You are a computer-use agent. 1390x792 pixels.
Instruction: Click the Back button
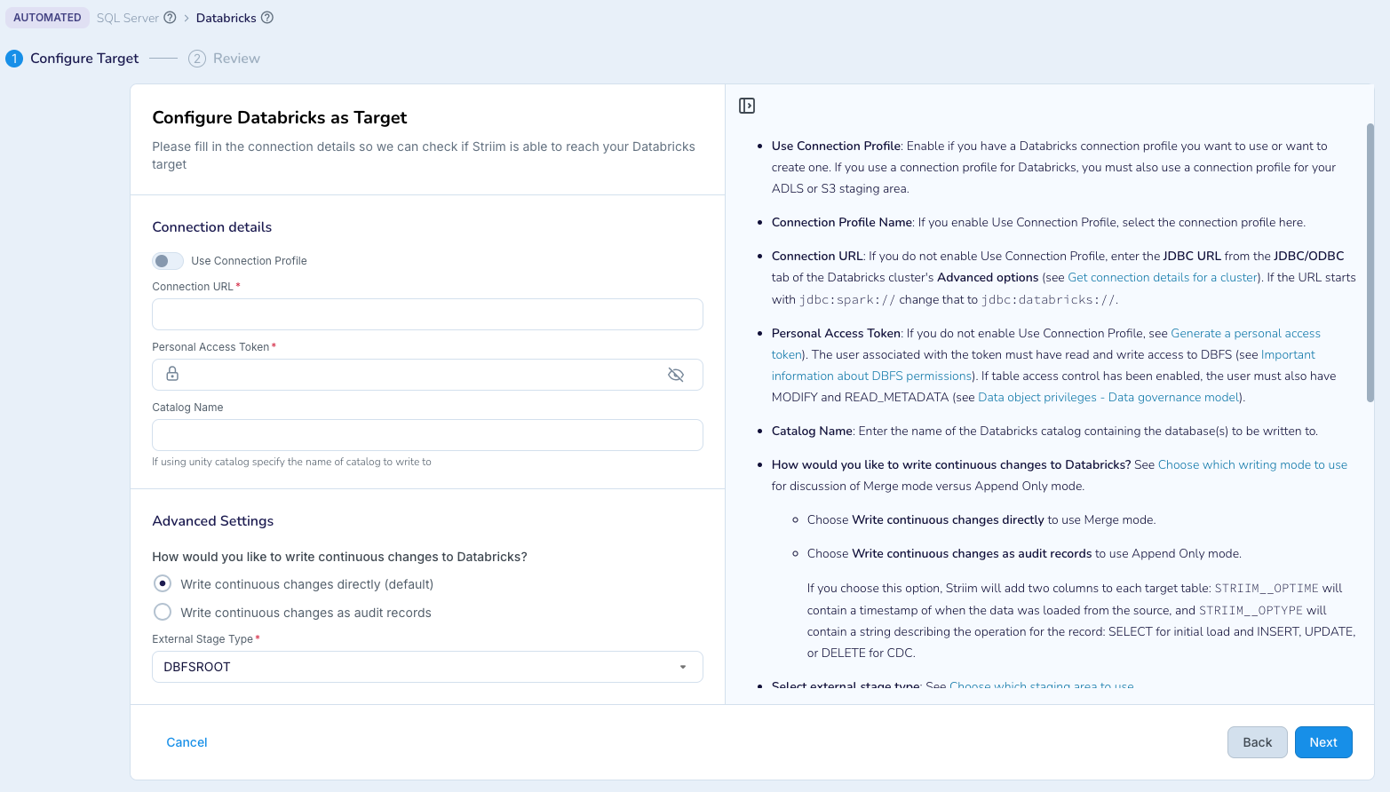[1257, 741]
